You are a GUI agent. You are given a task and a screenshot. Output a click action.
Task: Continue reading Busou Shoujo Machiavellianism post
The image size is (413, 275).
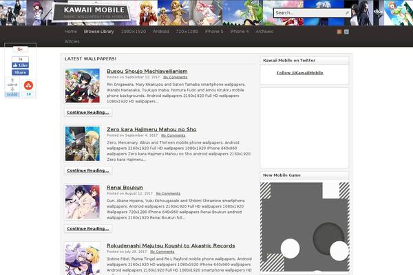(x=88, y=112)
